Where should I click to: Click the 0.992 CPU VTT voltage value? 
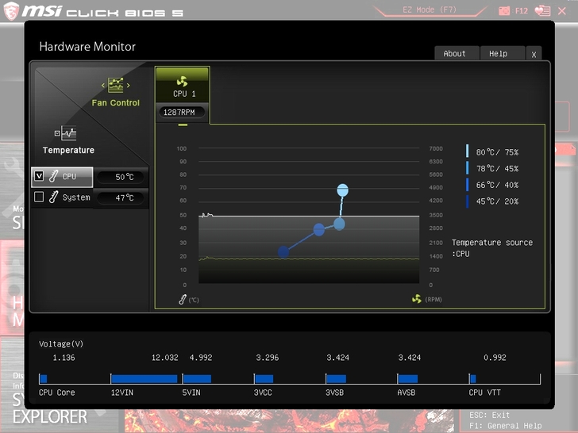[x=495, y=358]
